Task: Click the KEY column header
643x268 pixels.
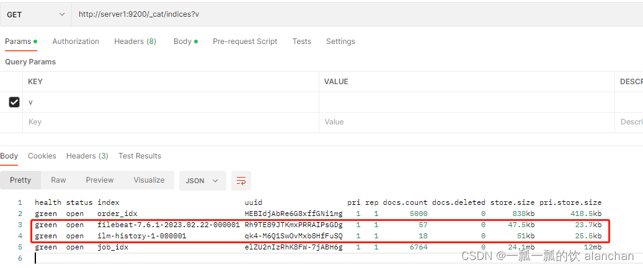Action: pos(35,82)
